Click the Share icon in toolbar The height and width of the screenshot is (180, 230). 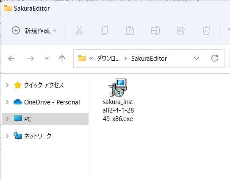[x=181, y=31]
